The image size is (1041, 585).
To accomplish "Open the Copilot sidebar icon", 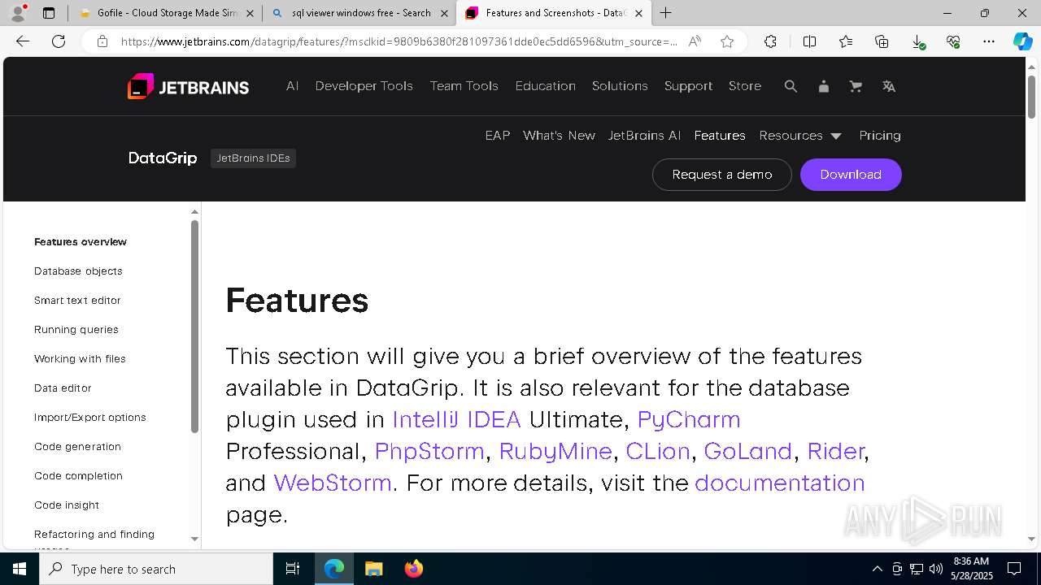I will click(x=1022, y=41).
